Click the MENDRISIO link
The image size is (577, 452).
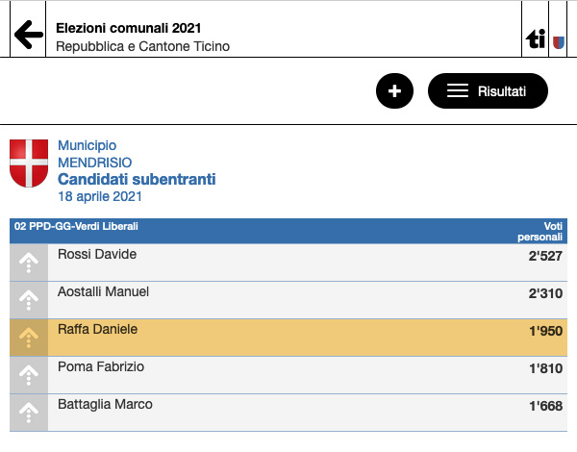coord(95,163)
